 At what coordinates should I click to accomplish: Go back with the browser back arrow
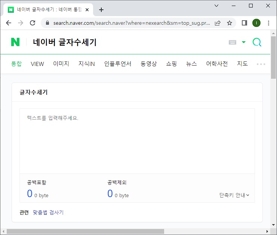[9, 23]
